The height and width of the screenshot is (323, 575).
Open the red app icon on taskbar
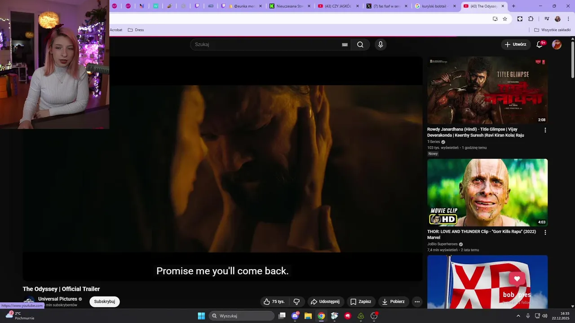(348, 316)
